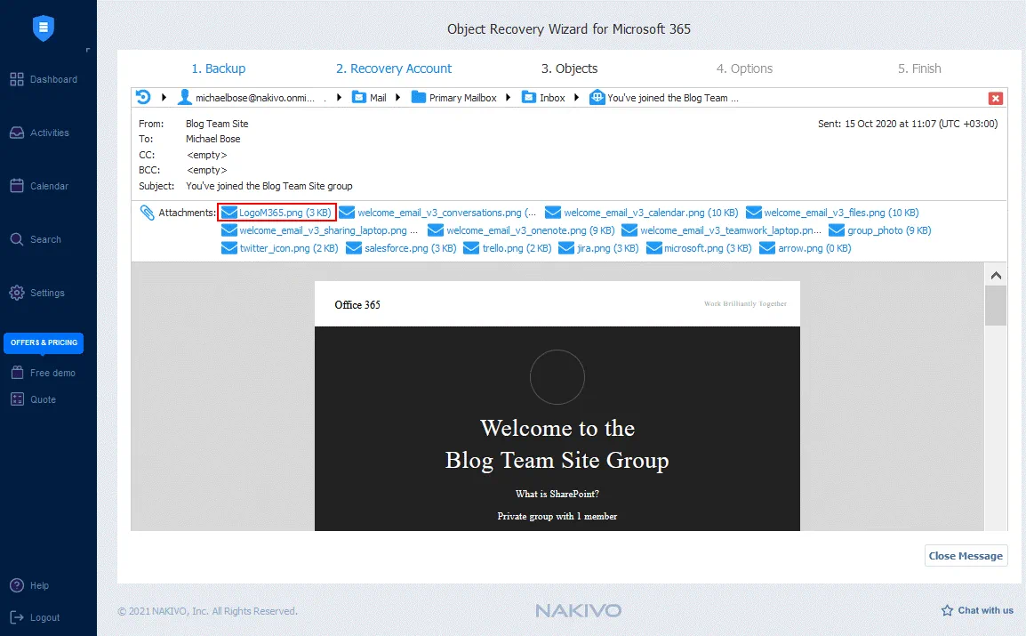Expand the arrow after Primary Mailbox
This screenshot has width=1026, height=636.
pos(509,98)
